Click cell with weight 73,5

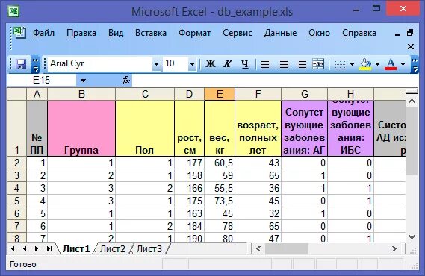coord(220,201)
